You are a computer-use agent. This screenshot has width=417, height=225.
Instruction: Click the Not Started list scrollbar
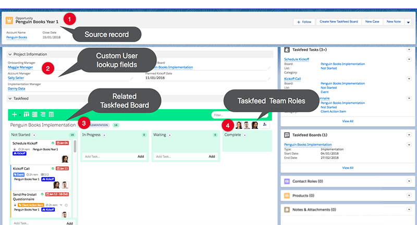pyautogui.click(x=76, y=148)
